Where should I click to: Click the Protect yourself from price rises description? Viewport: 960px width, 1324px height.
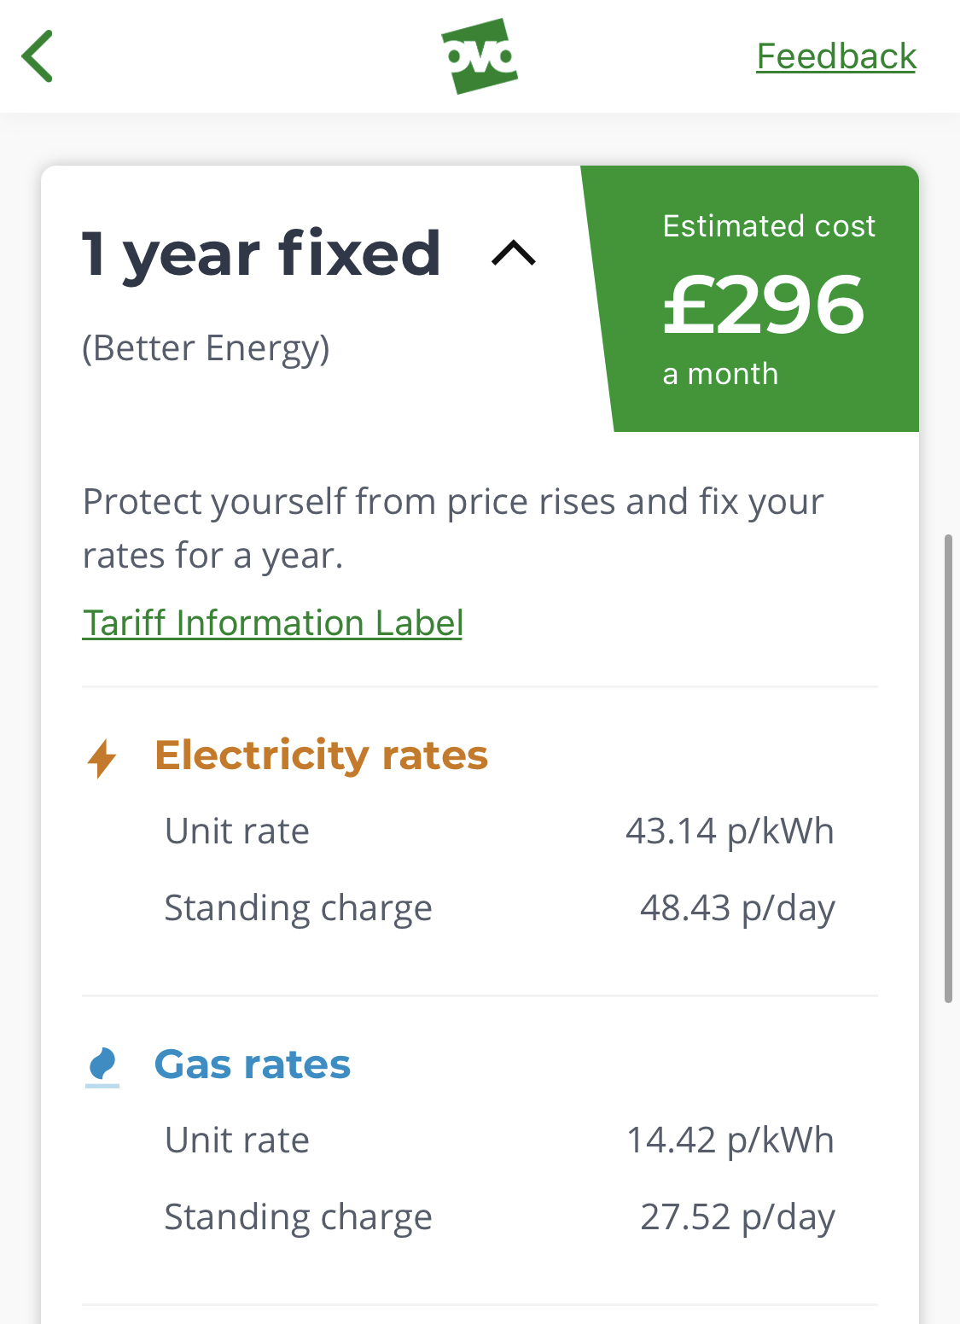point(453,528)
